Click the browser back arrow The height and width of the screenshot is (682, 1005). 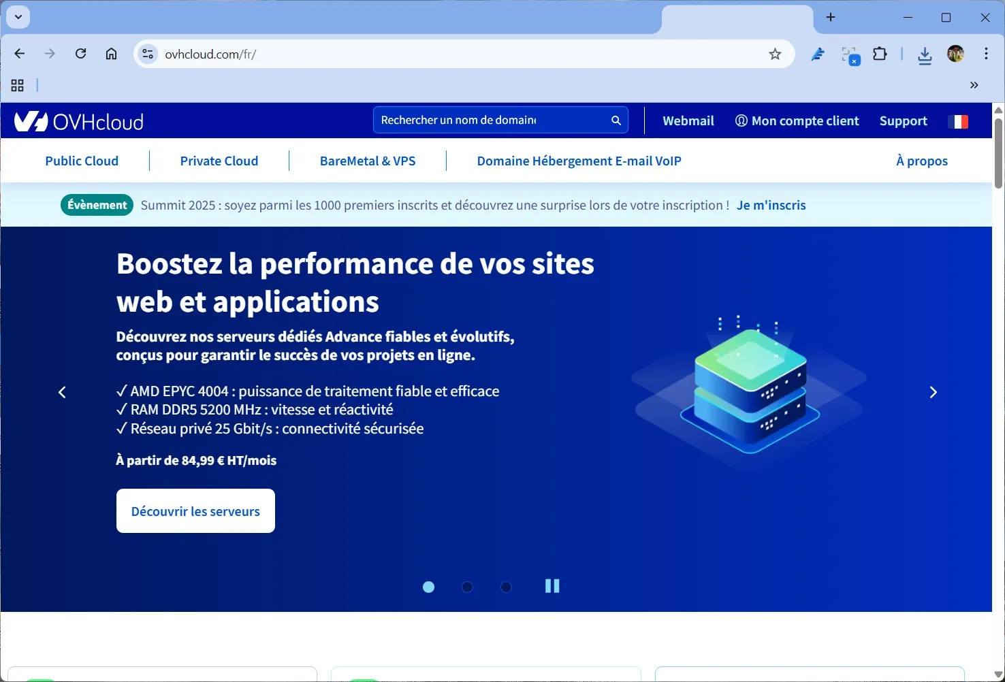(x=20, y=54)
